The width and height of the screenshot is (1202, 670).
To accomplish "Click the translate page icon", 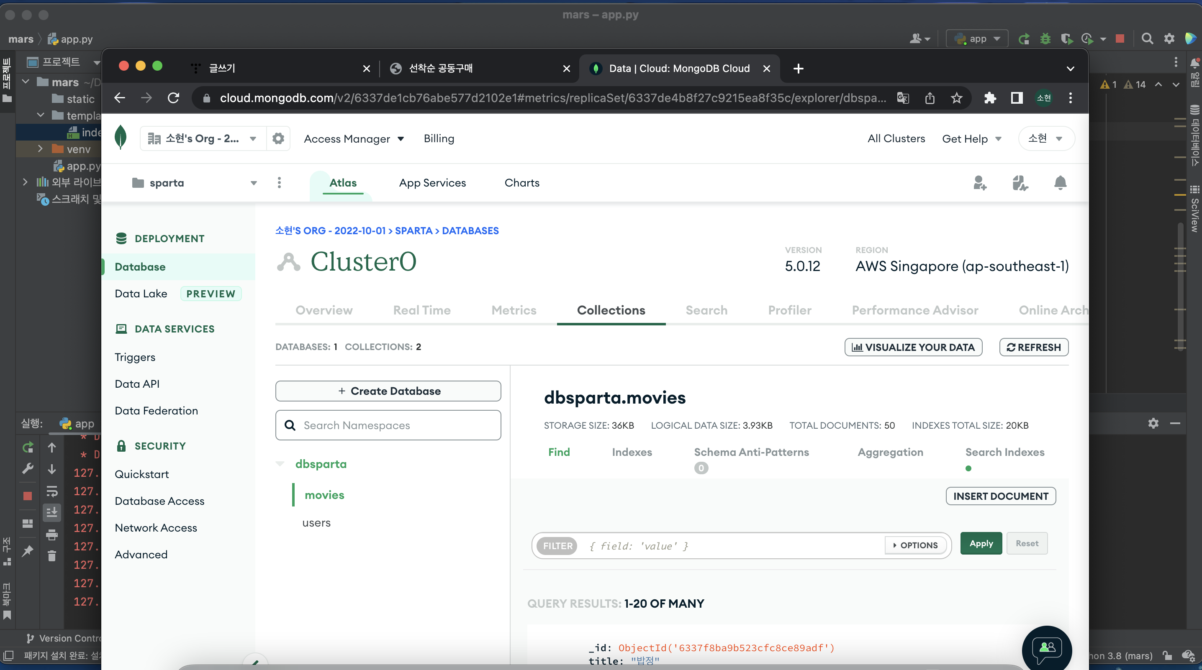I will (903, 98).
